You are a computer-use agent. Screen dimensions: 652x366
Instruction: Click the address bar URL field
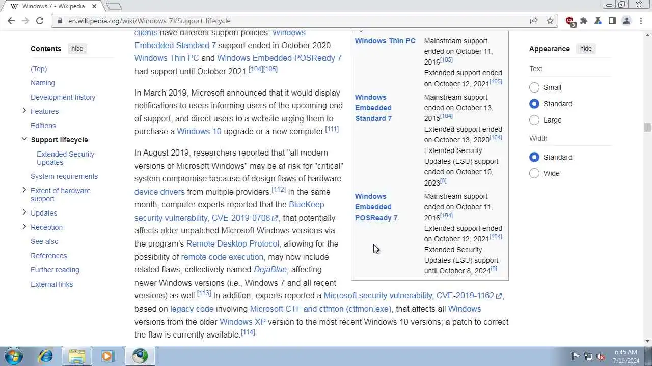(295, 21)
